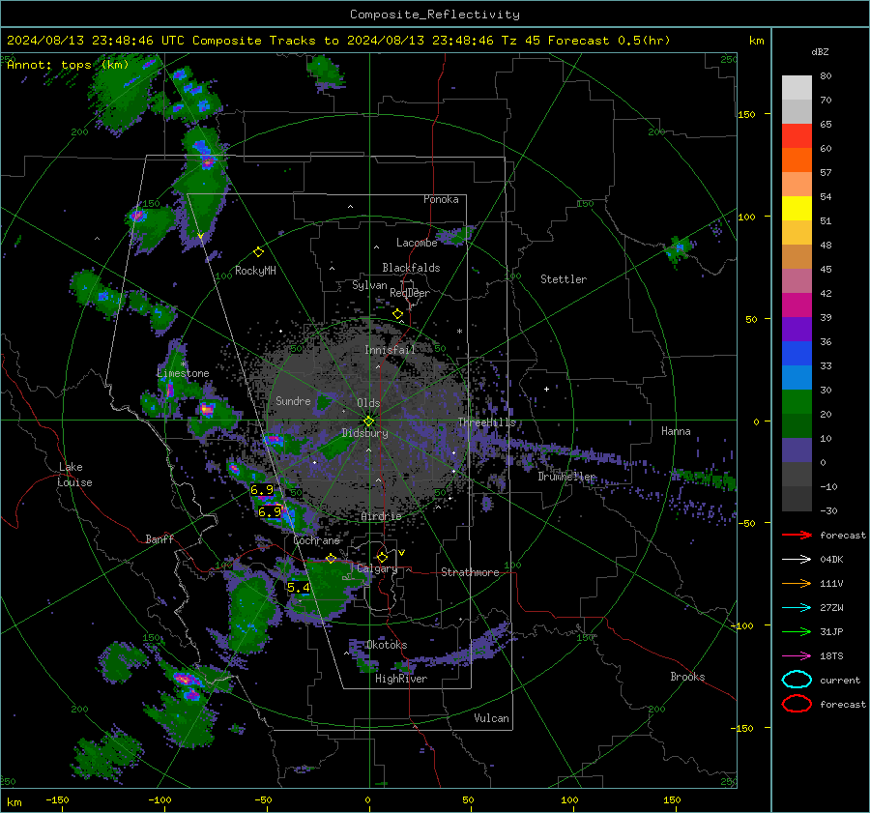This screenshot has height=813, width=870.
Task: Click the Innisfail town label
Action: [x=390, y=350]
